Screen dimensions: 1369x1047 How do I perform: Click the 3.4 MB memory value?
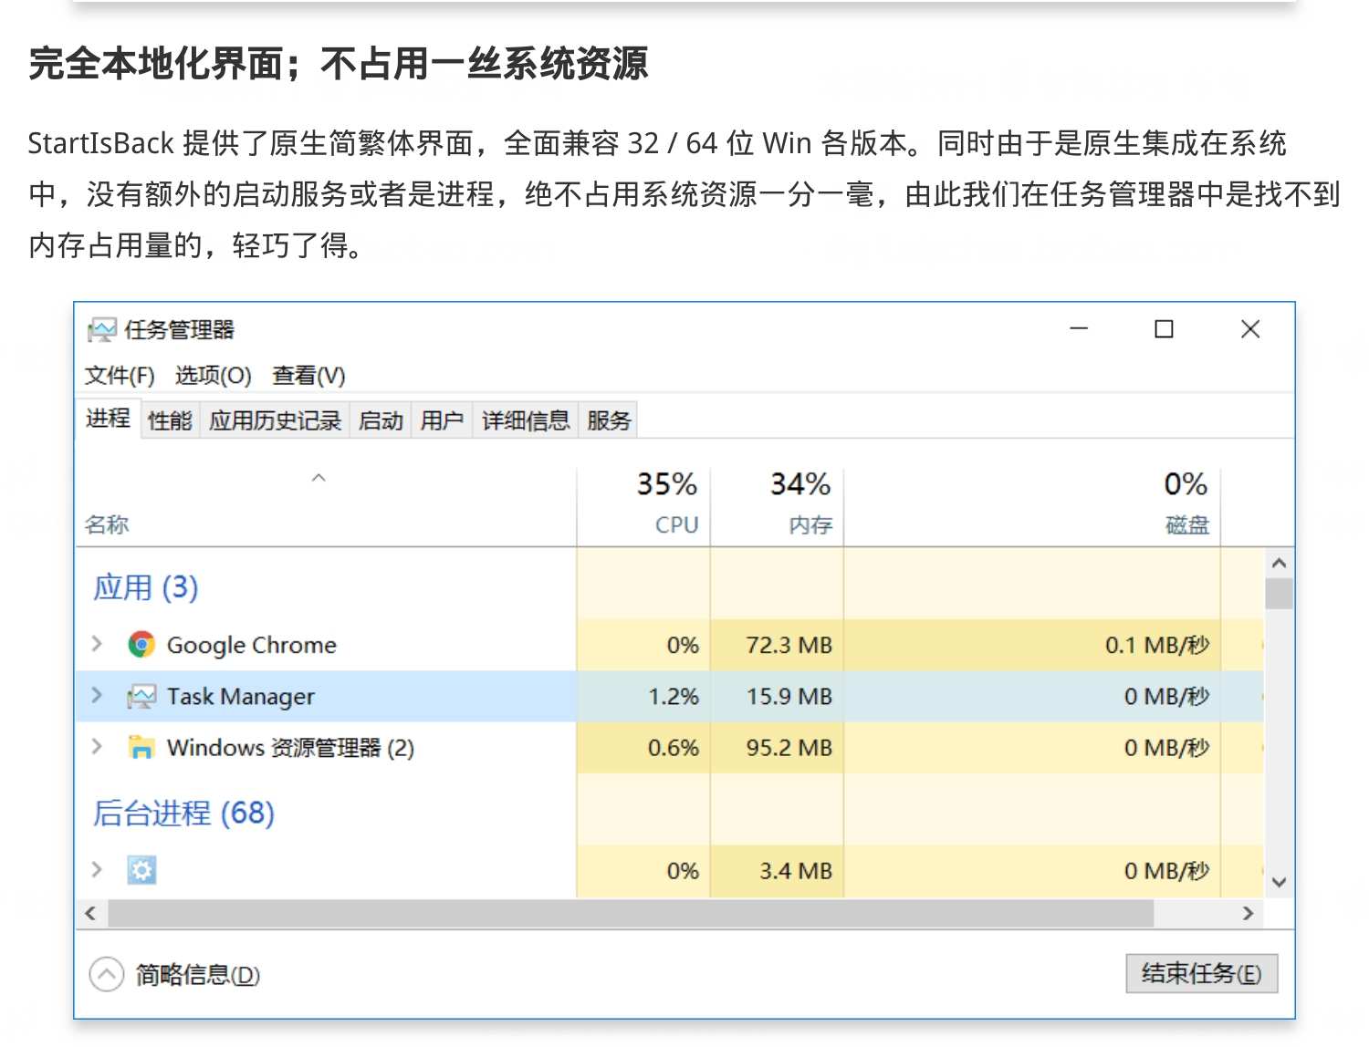[796, 871]
